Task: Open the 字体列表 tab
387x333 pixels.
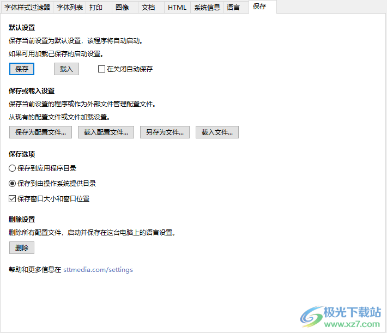Action: [x=70, y=8]
